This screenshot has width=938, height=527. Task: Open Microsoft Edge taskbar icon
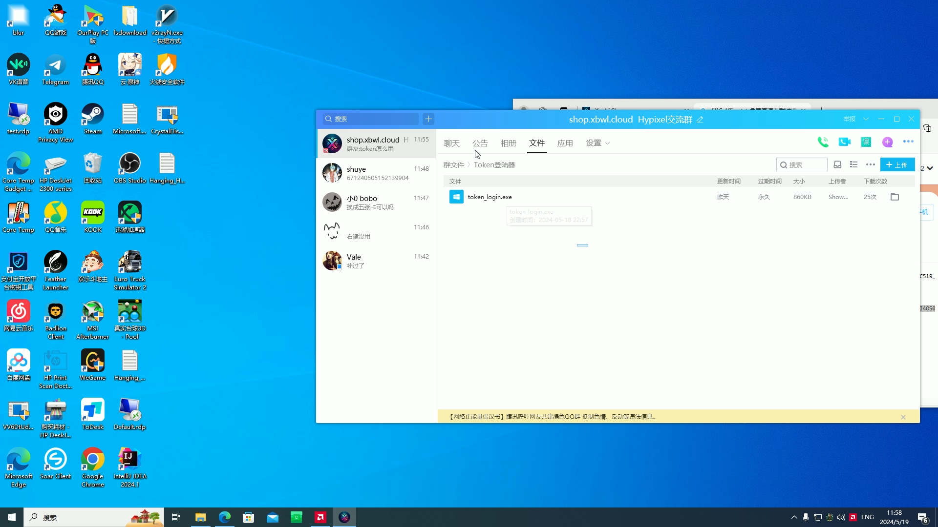click(225, 517)
